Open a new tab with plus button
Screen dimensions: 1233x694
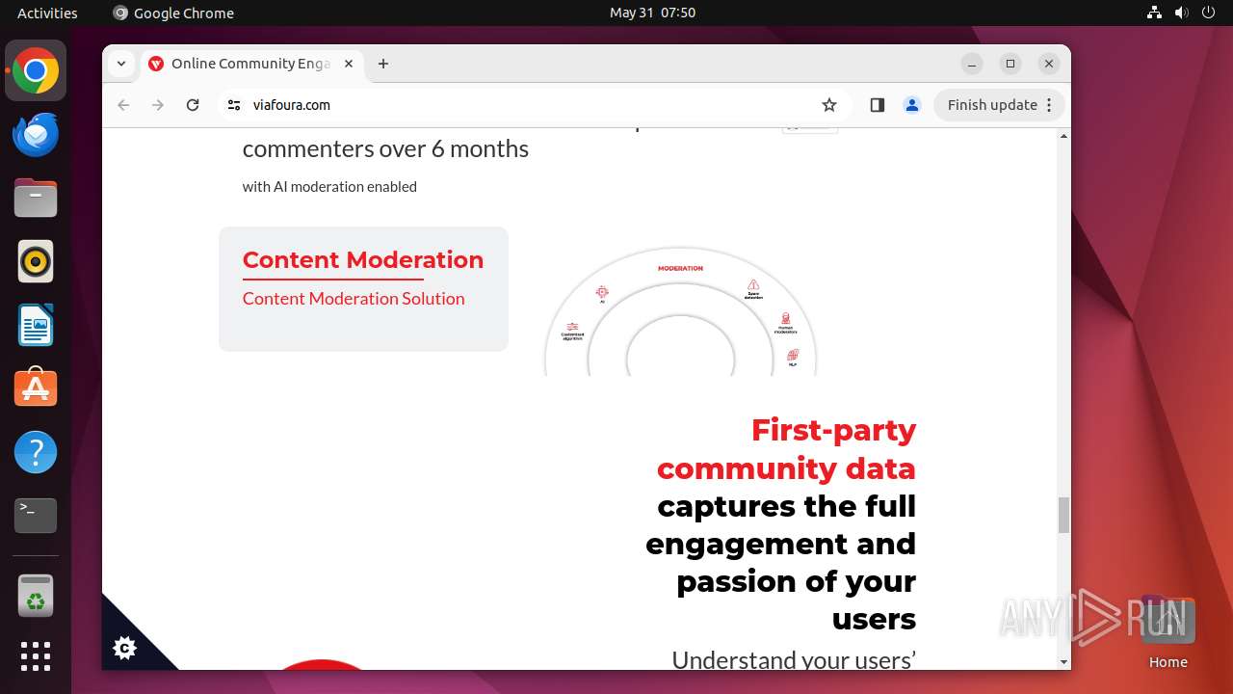click(383, 64)
